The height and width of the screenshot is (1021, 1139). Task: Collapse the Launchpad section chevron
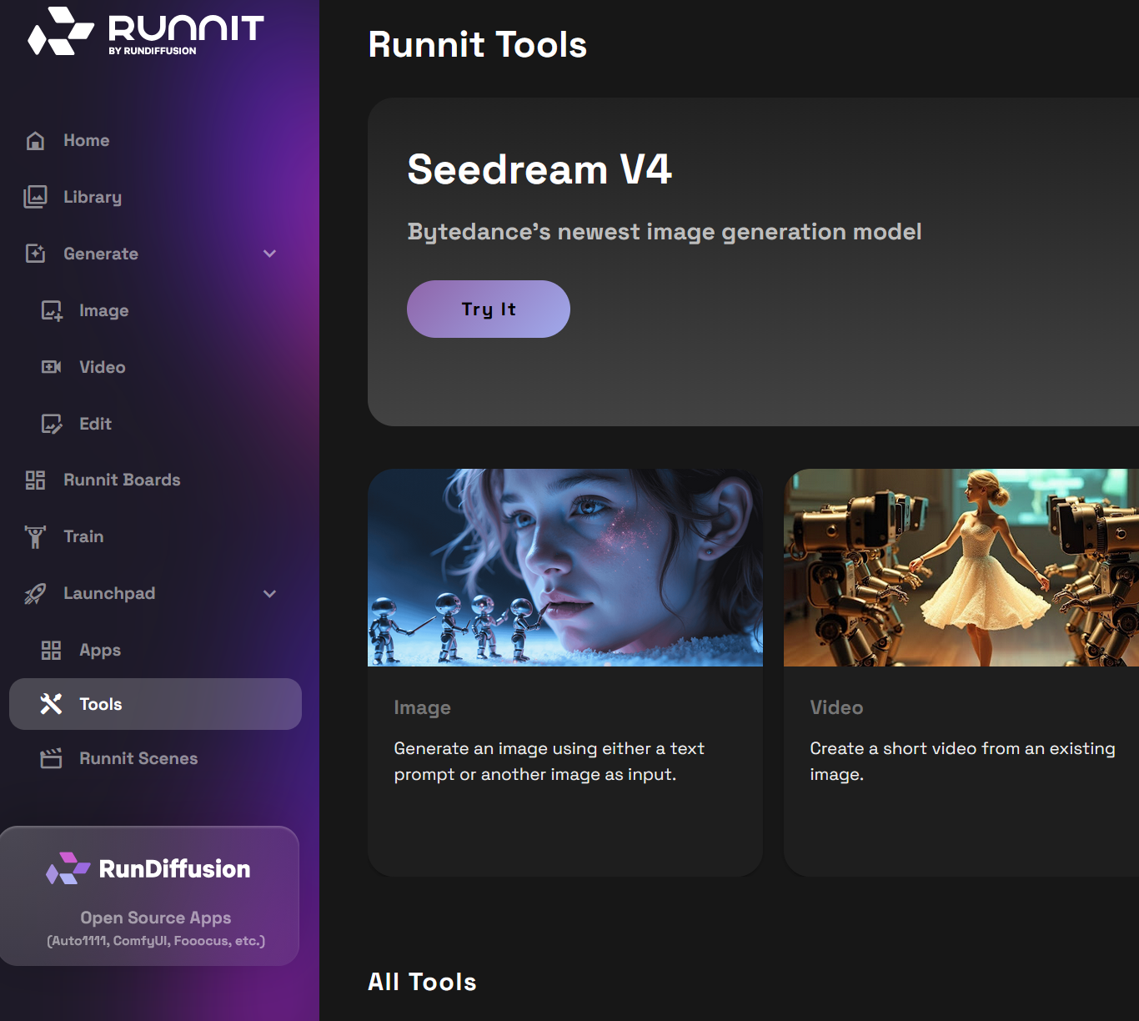(x=269, y=593)
